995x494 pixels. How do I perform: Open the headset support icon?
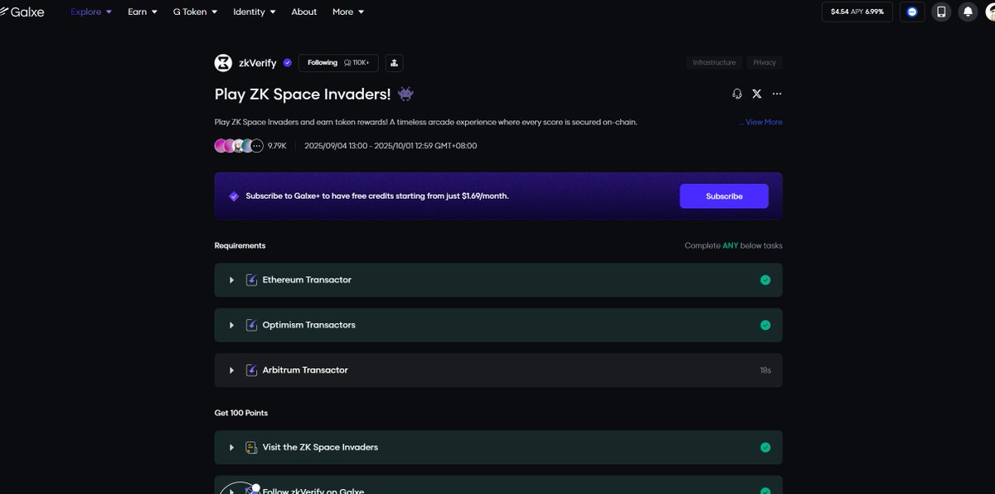click(x=737, y=94)
